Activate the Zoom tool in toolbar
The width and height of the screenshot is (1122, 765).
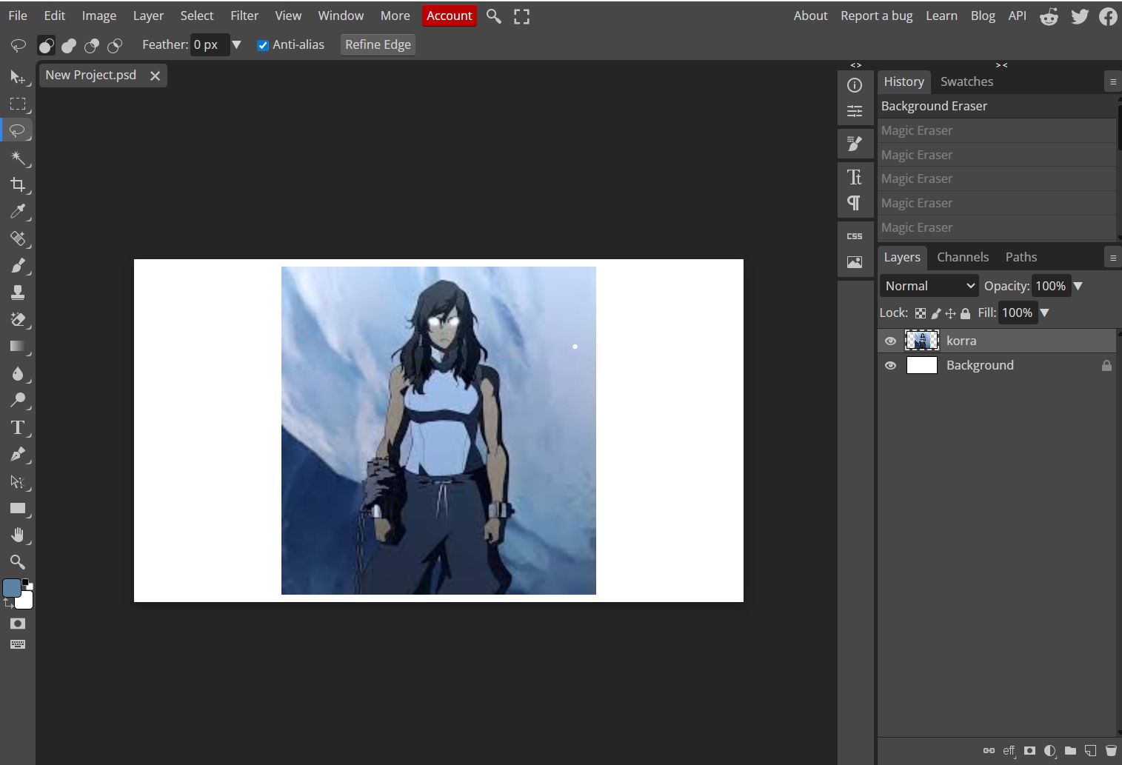[x=18, y=561]
